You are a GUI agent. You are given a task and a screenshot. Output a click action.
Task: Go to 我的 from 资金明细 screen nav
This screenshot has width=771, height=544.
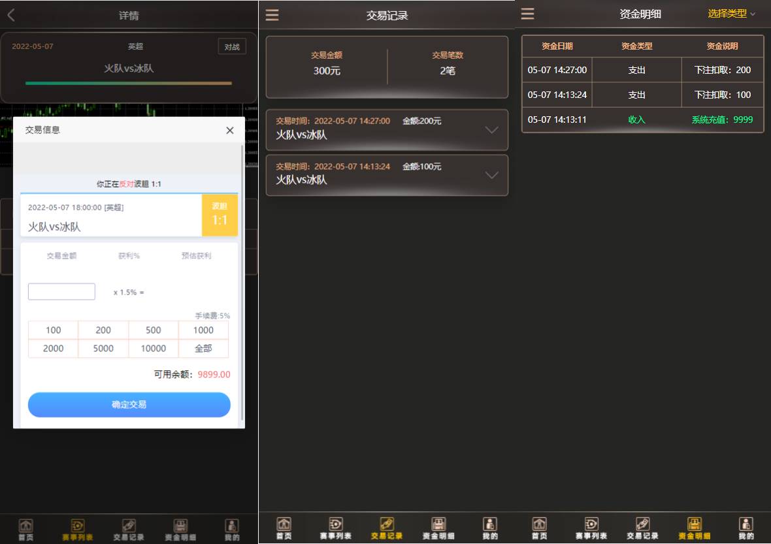pos(746,529)
